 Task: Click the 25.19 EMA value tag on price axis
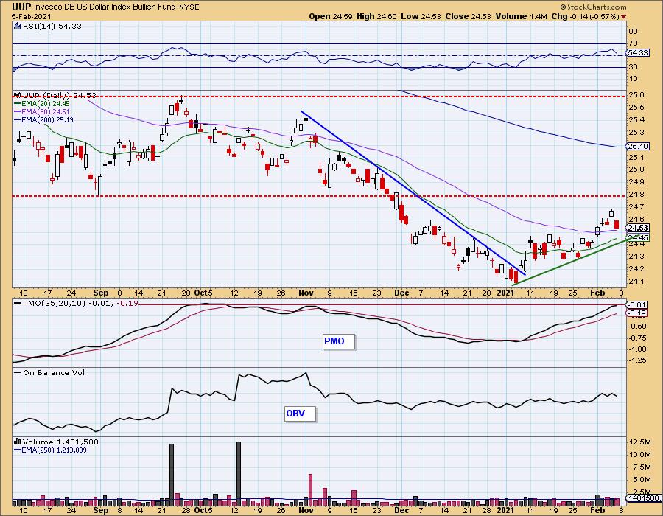click(x=638, y=147)
